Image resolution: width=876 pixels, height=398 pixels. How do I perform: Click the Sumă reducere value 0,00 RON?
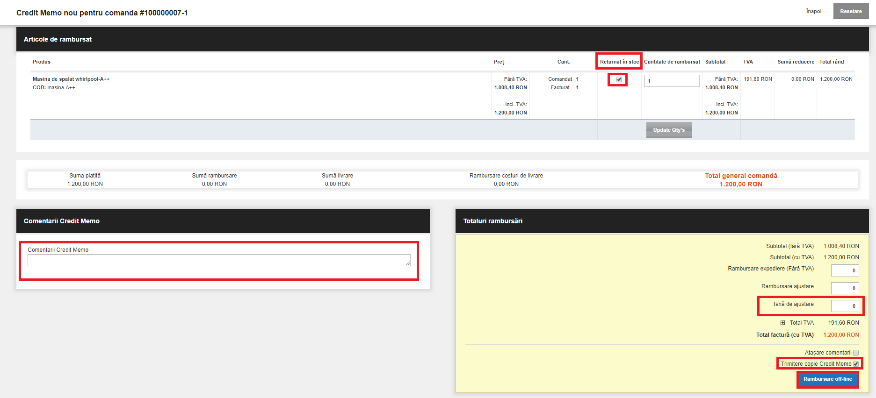pos(803,79)
